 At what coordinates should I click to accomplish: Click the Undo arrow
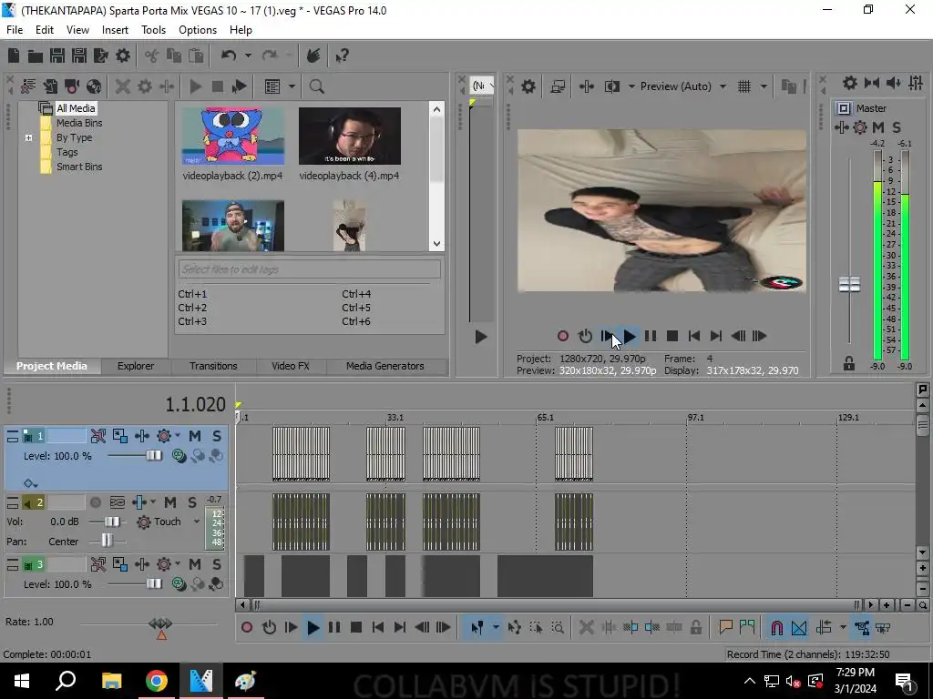[229, 56]
